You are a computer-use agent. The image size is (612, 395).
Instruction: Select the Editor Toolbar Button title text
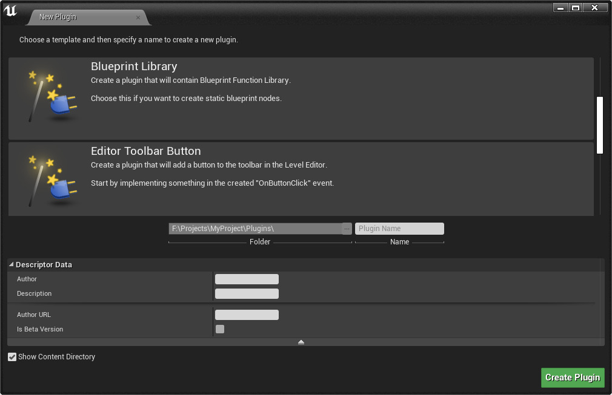pyautogui.click(x=146, y=151)
